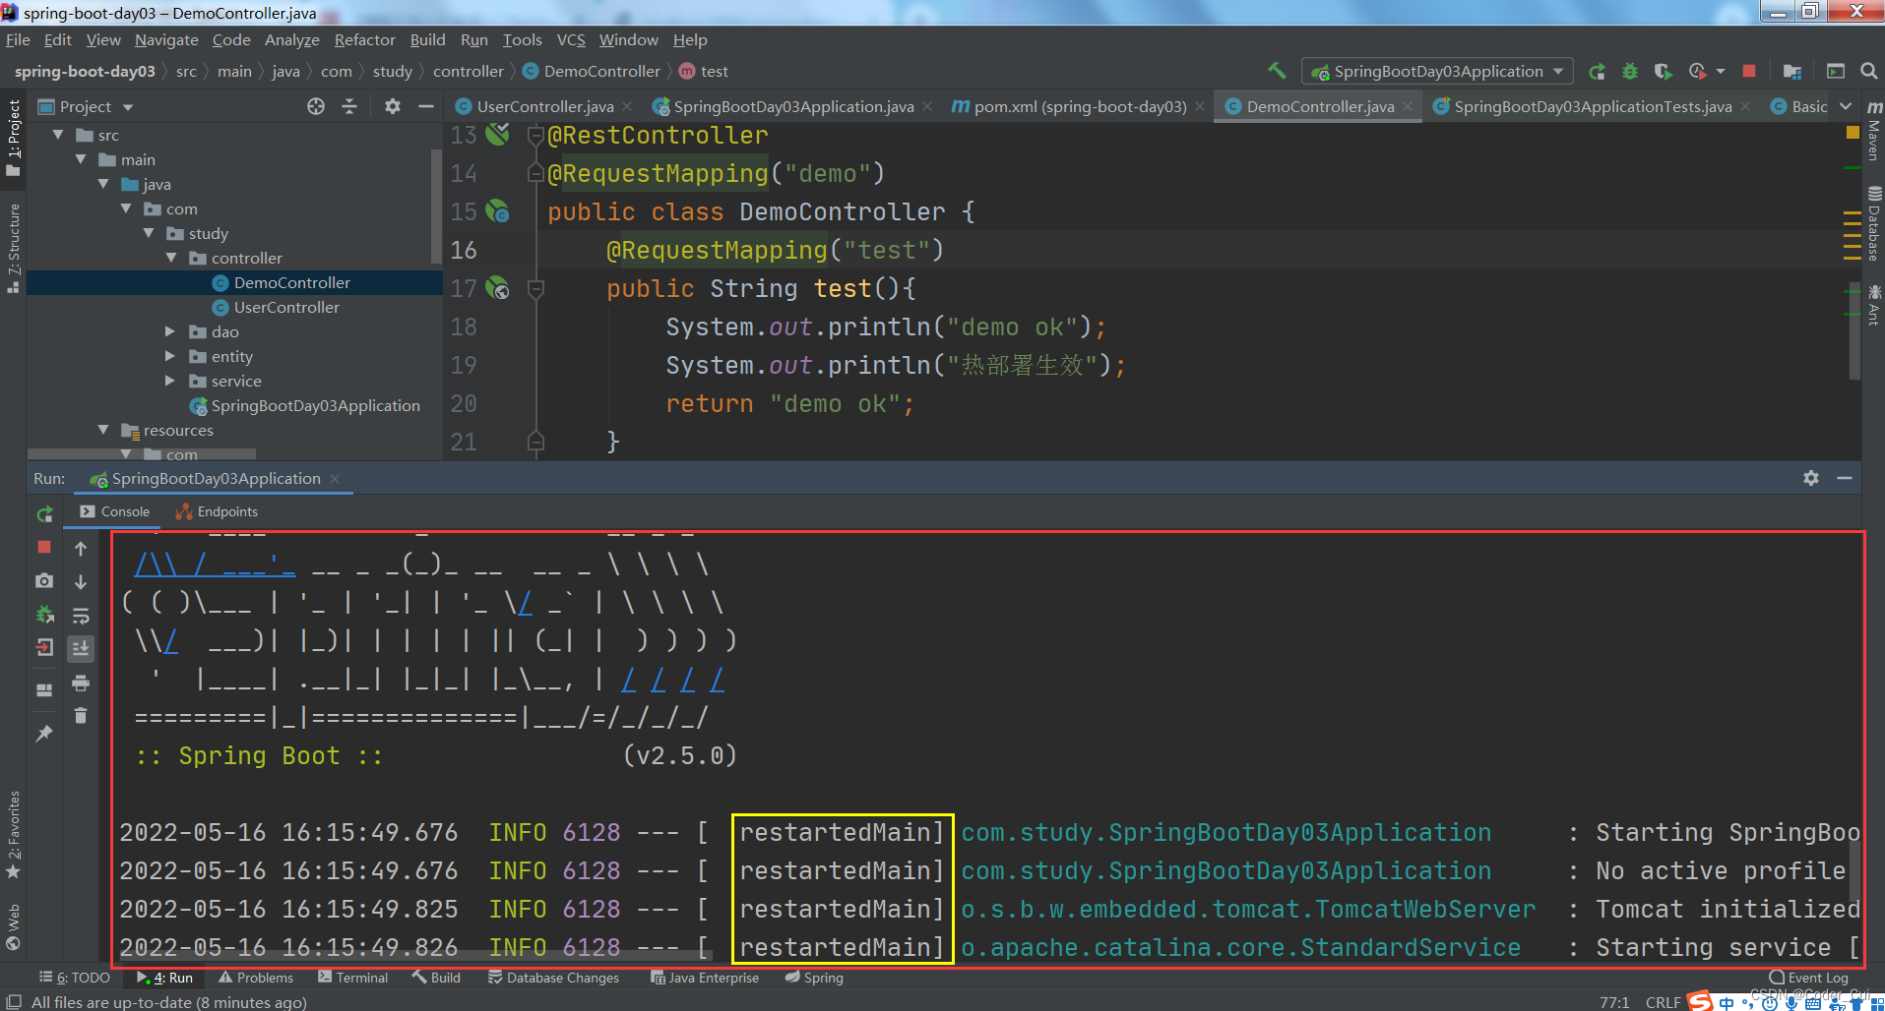
Task: Close the DemoController.java tab
Action: [1408, 106]
